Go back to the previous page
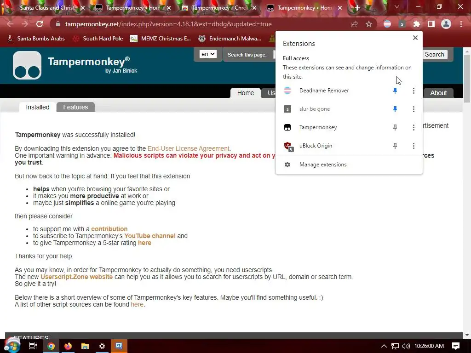The height and width of the screenshot is (353, 471). pyautogui.click(x=10, y=24)
